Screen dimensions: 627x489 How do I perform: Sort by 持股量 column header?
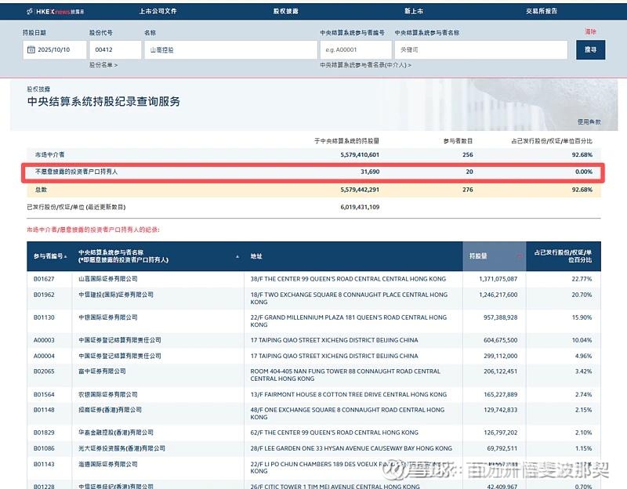(495, 256)
